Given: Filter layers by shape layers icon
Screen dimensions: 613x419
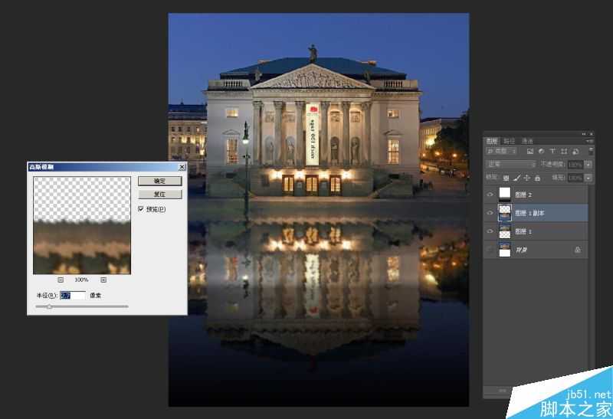Looking at the screenshot, I should pos(564,151).
